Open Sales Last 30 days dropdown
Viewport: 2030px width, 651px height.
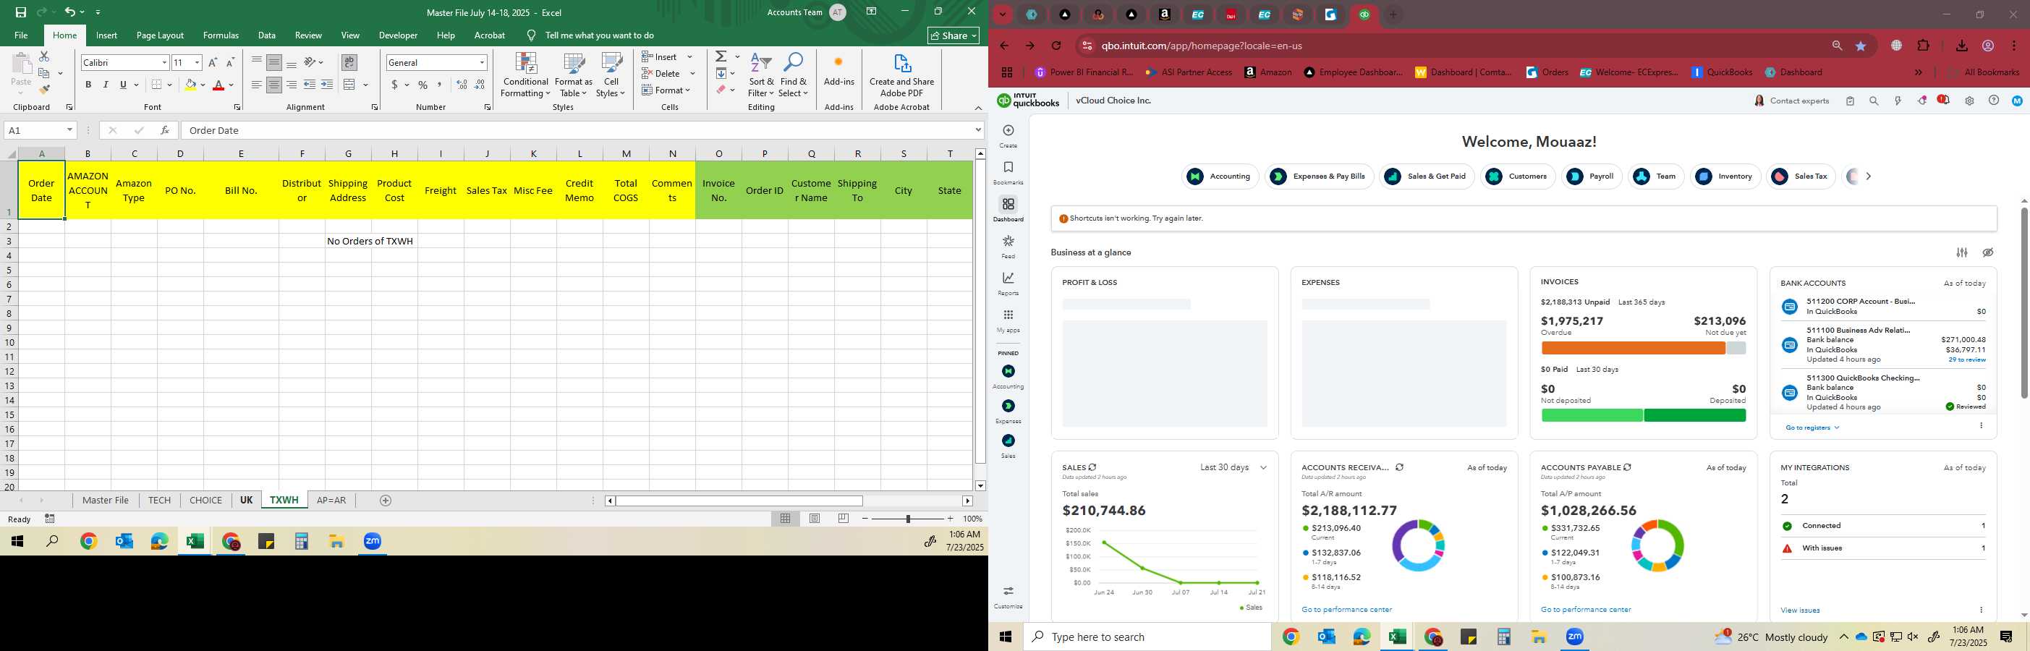coord(1233,467)
